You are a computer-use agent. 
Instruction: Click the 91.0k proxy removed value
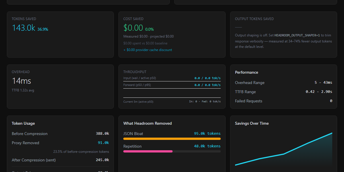(x=103, y=143)
